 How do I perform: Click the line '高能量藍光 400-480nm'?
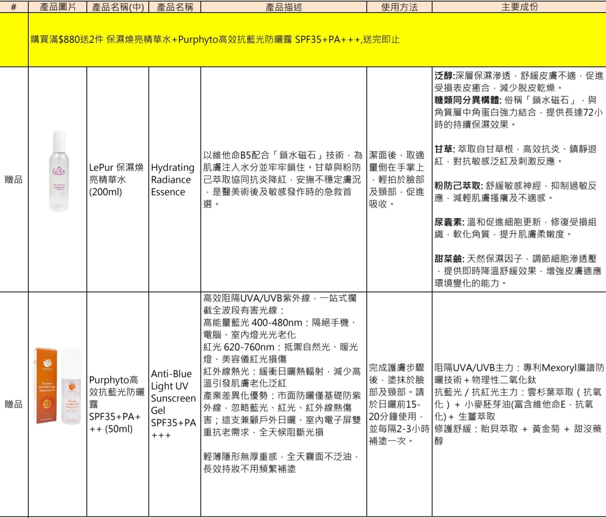pyautogui.click(x=253, y=323)
